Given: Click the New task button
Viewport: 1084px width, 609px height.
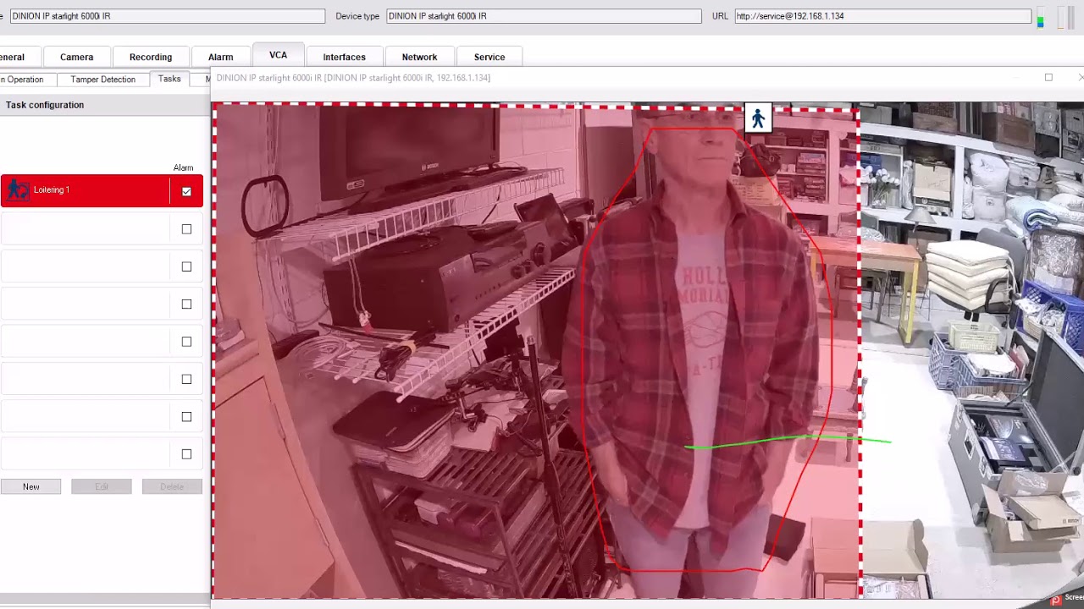Looking at the screenshot, I should click(x=30, y=486).
